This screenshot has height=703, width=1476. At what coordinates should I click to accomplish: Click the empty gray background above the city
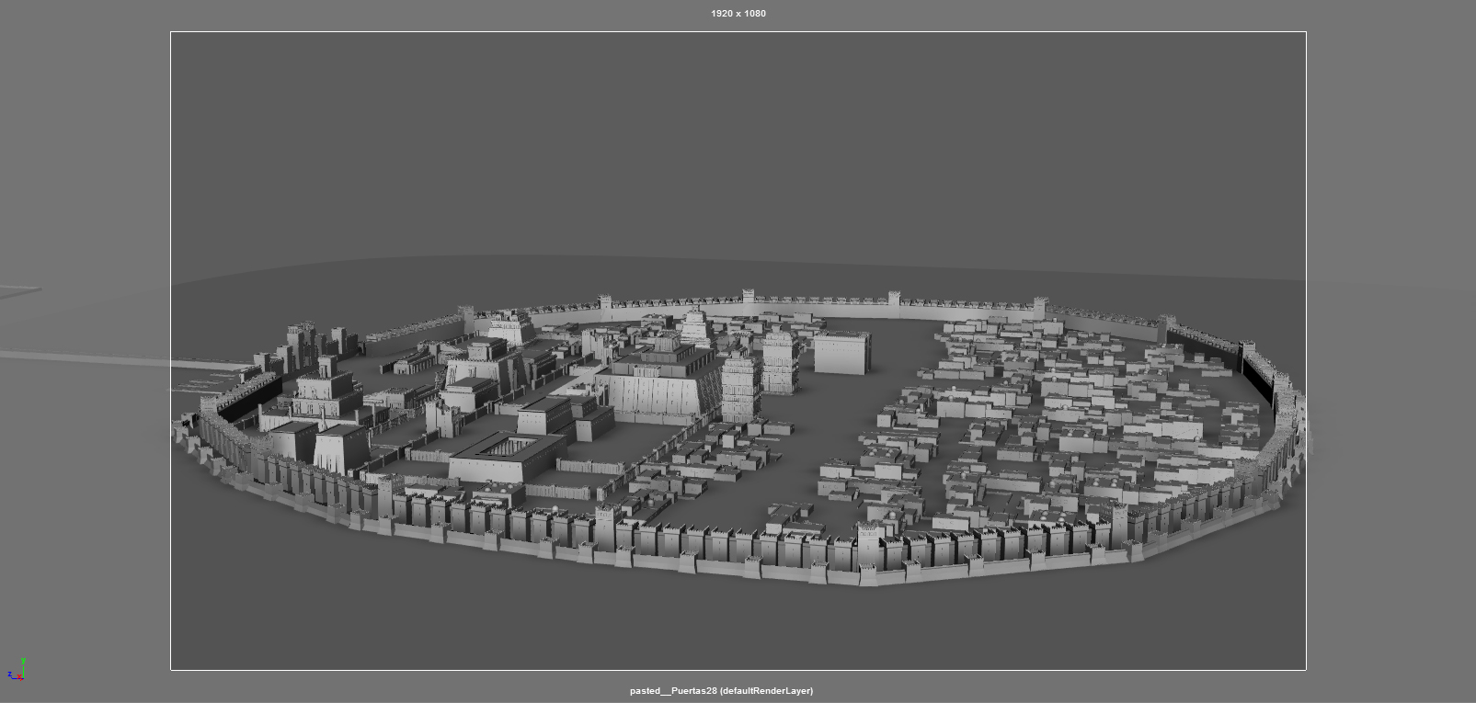pyautogui.click(x=736, y=147)
